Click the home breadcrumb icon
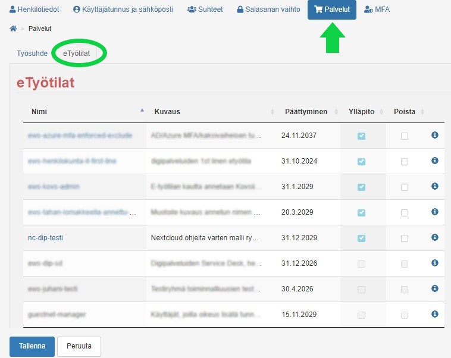 pyautogui.click(x=13, y=29)
